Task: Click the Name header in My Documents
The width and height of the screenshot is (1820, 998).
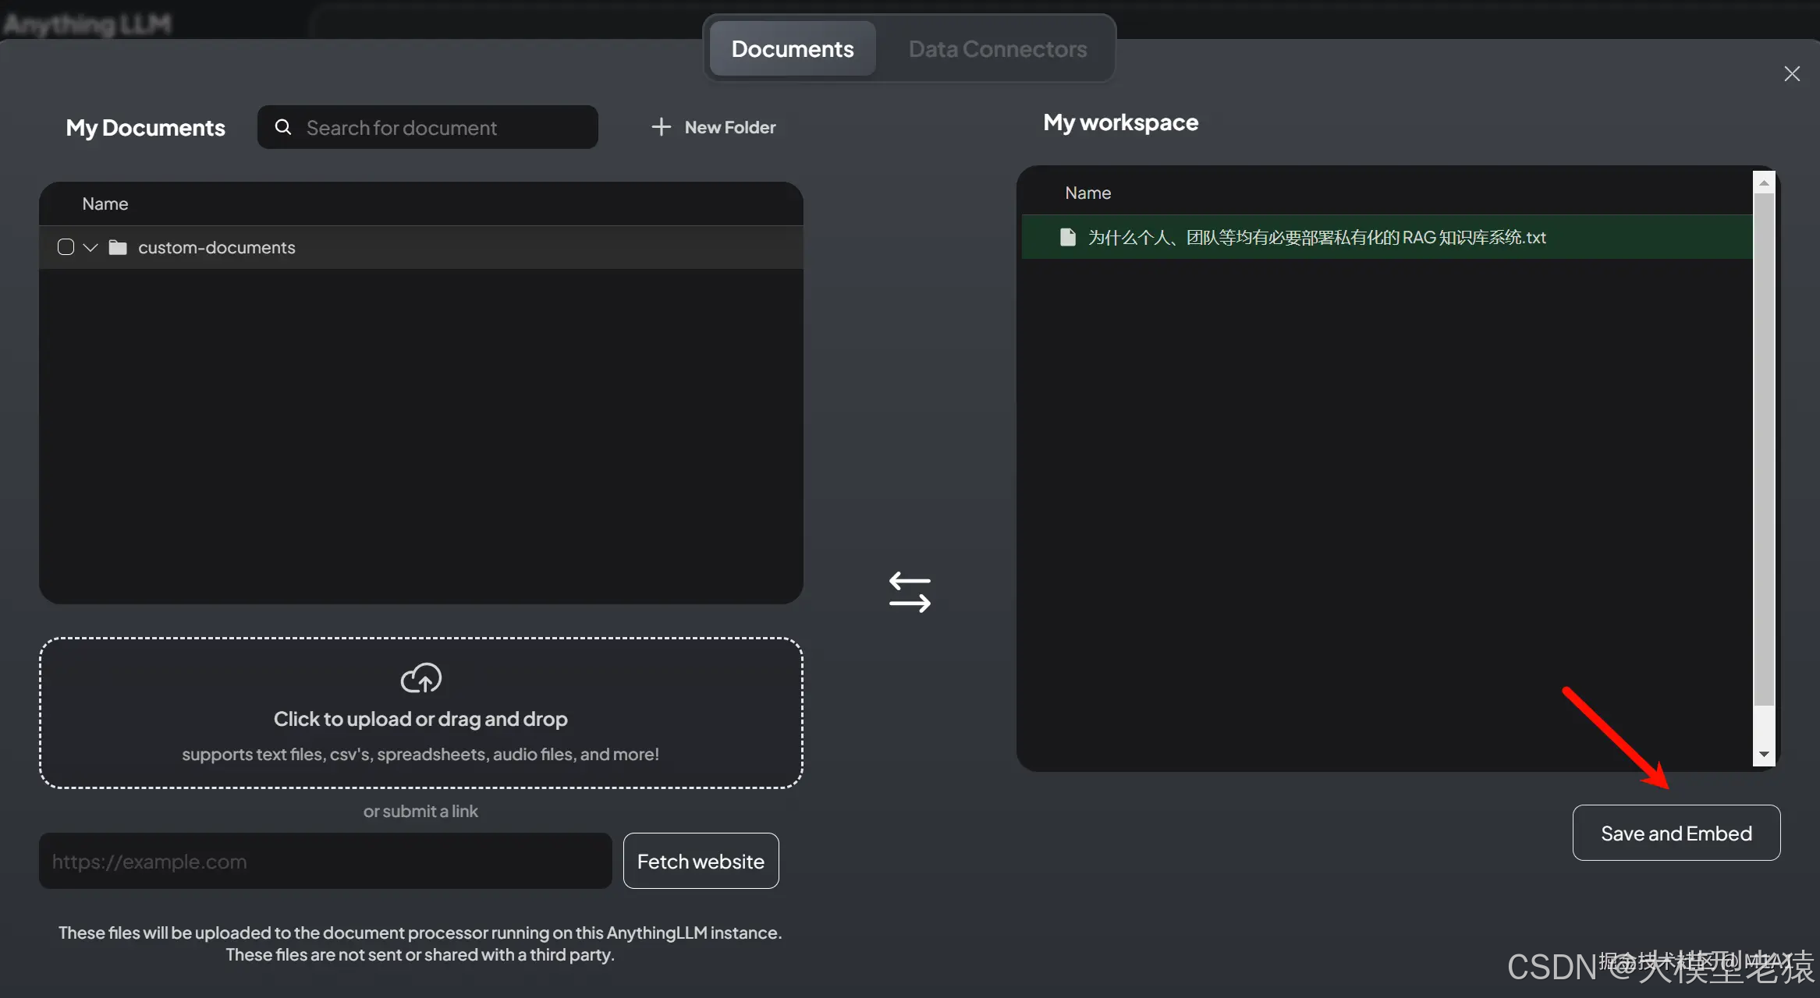Action: [105, 203]
